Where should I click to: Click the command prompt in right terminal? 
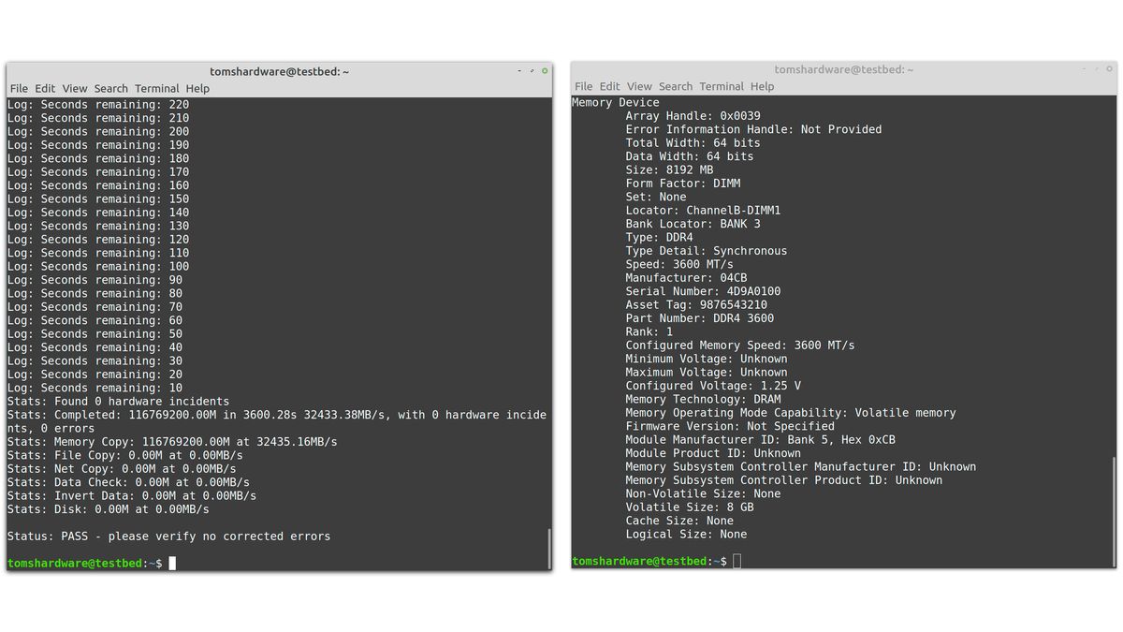pos(656,561)
